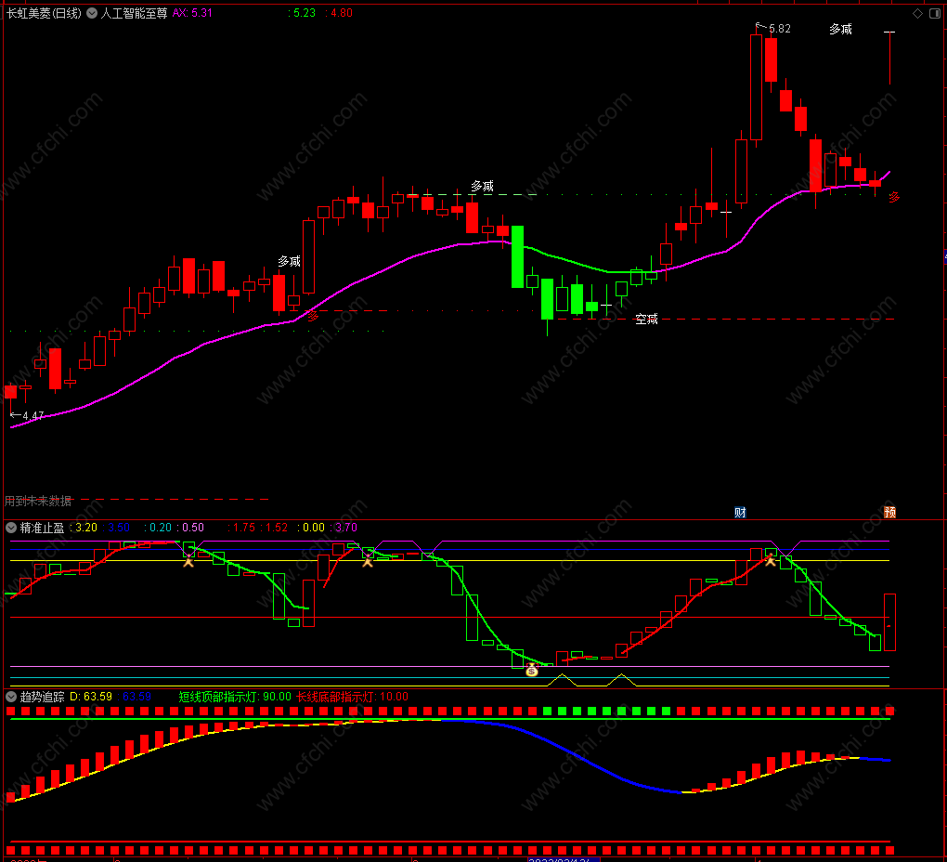
Task: Click the blue 财 marker icon
Action: click(x=740, y=512)
